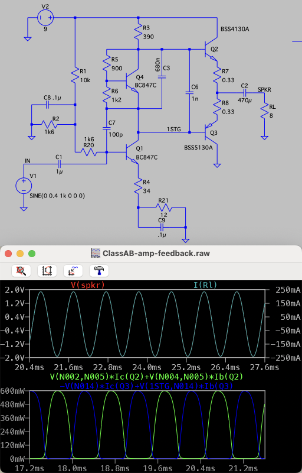Click the autorange axes toolbar icon
The image size is (302, 473).
click(x=47, y=271)
